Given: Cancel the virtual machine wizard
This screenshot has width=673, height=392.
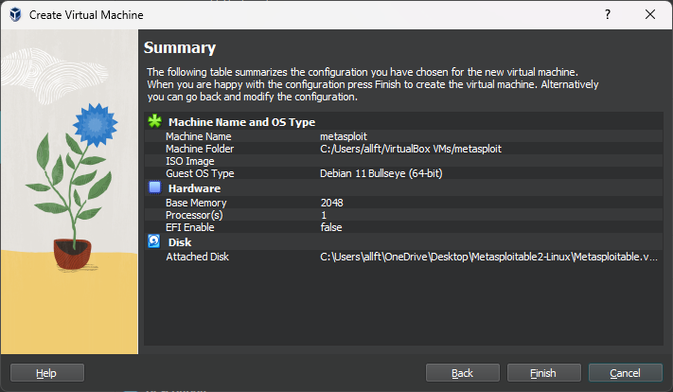Looking at the screenshot, I should pyautogui.click(x=625, y=373).
